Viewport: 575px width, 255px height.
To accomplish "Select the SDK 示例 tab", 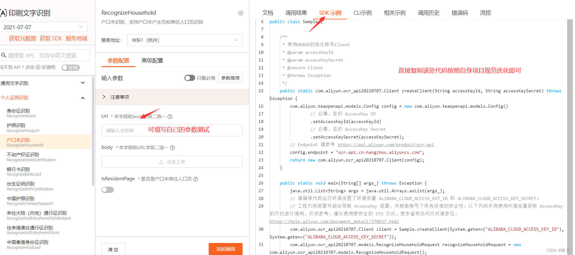I will [330, 13].
